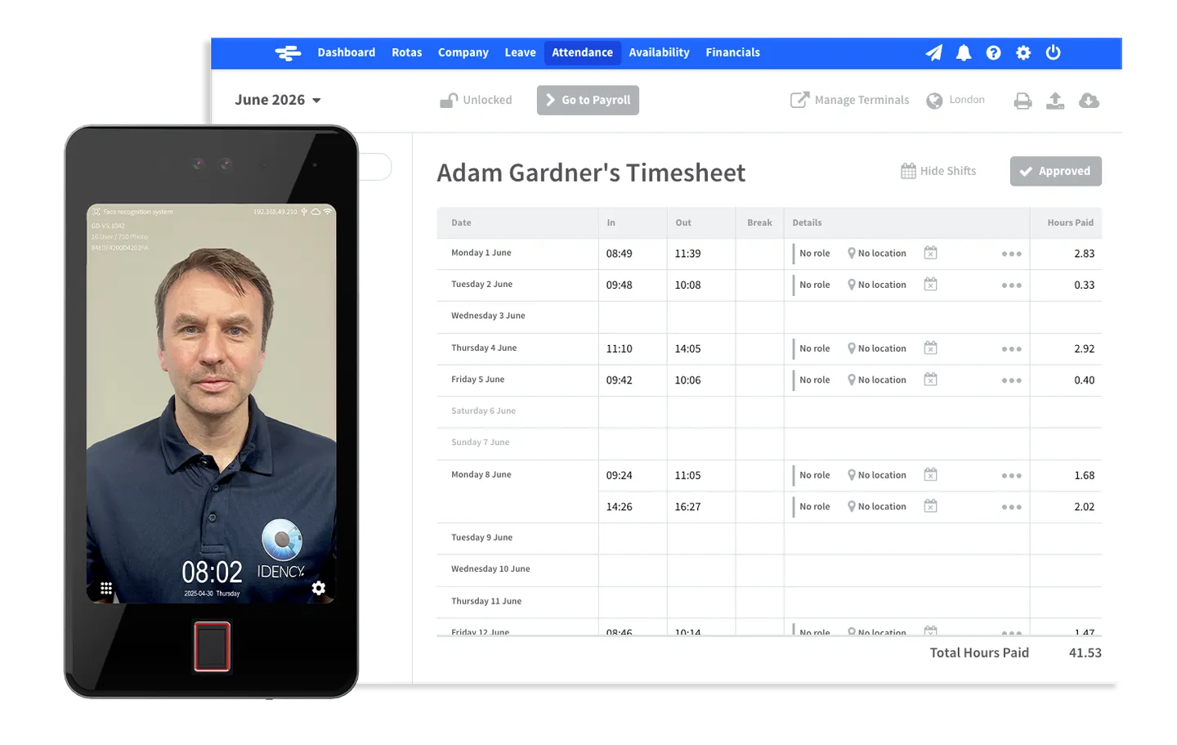Open the Rotas tab

click(x=407, y=52)
